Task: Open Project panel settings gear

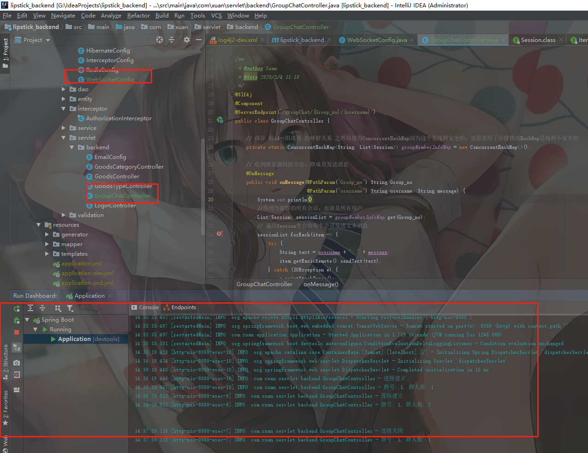Action: click(187, 40)
